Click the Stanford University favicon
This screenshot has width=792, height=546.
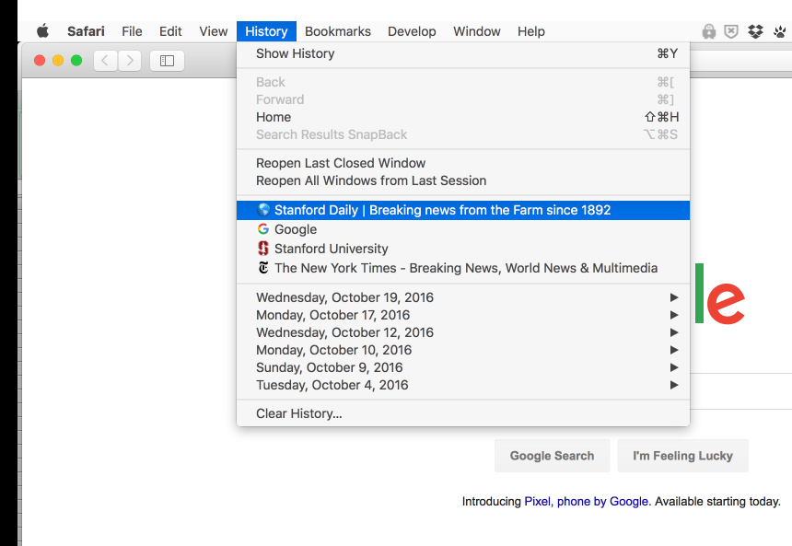tap(263, 248)
